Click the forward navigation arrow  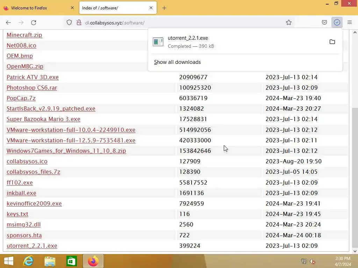21,23
